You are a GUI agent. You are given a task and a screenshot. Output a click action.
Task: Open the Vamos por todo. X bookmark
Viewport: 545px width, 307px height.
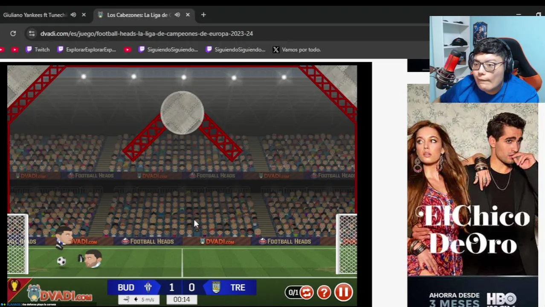[297, 49]
